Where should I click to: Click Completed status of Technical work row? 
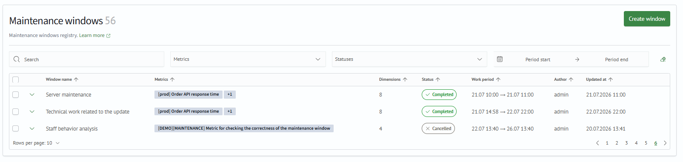(x=439, y=111)
